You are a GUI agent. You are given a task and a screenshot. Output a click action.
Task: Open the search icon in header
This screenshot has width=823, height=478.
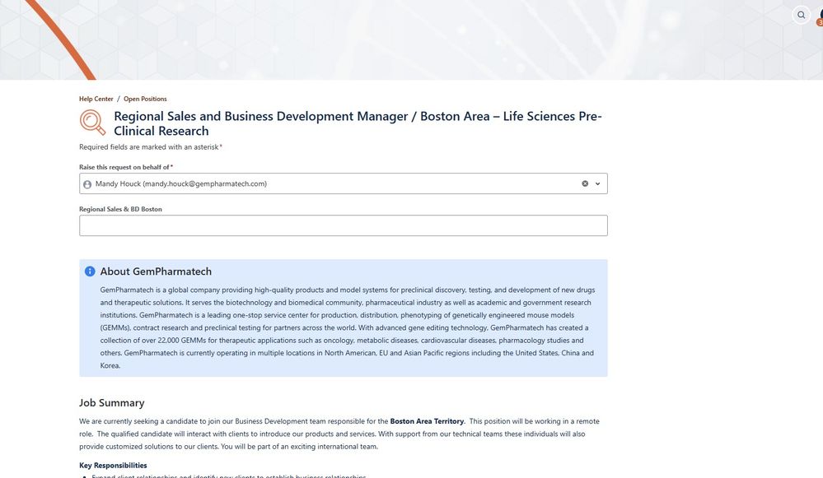pos(801,15)
